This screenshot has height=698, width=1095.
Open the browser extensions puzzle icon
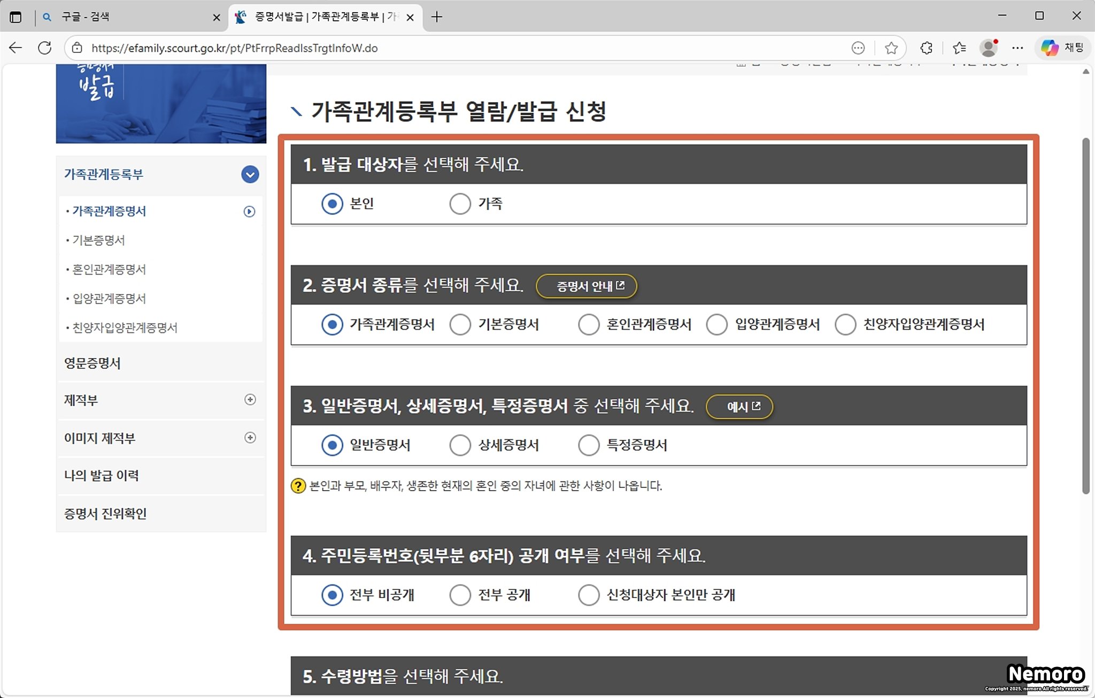pyautogui.click(x=927, y=48)
